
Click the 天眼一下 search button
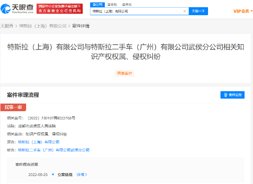click(198, 11)
